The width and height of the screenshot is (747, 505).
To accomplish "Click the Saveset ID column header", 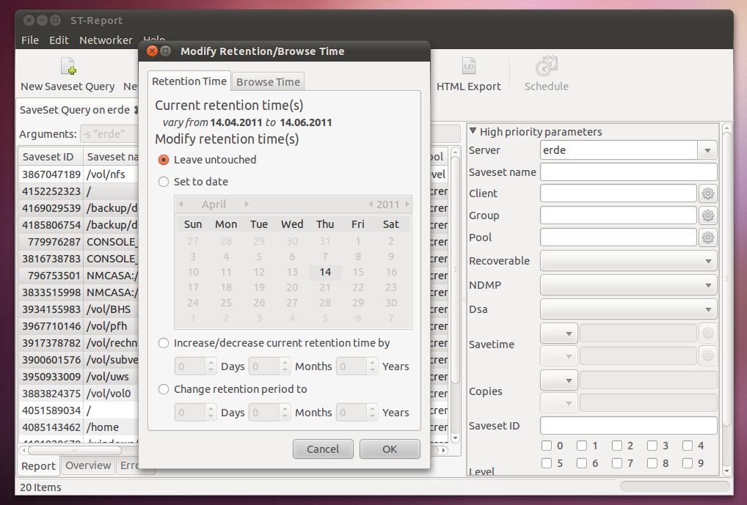I will pos(51,157).
